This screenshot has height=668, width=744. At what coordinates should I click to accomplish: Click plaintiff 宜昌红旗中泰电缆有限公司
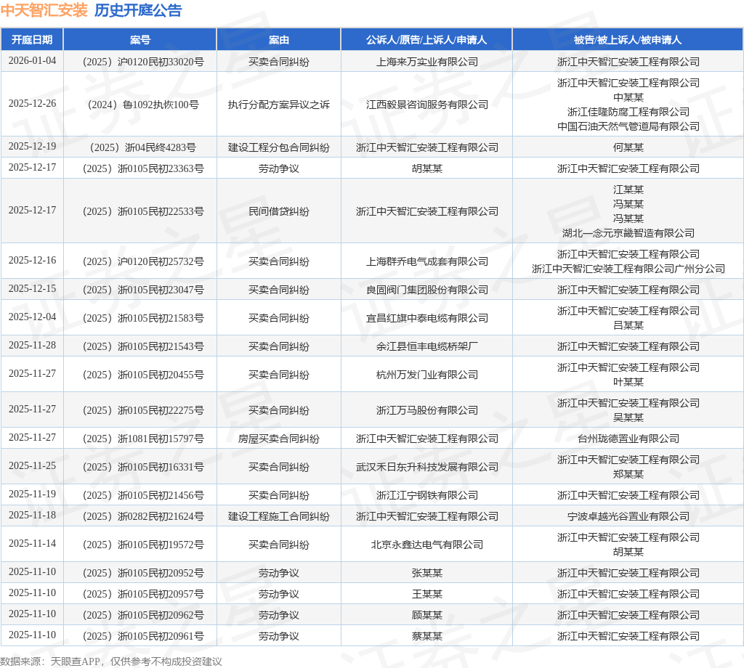coord(427,317)
